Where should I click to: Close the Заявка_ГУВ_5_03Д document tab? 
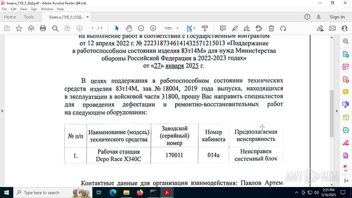[x=87, y=17]
